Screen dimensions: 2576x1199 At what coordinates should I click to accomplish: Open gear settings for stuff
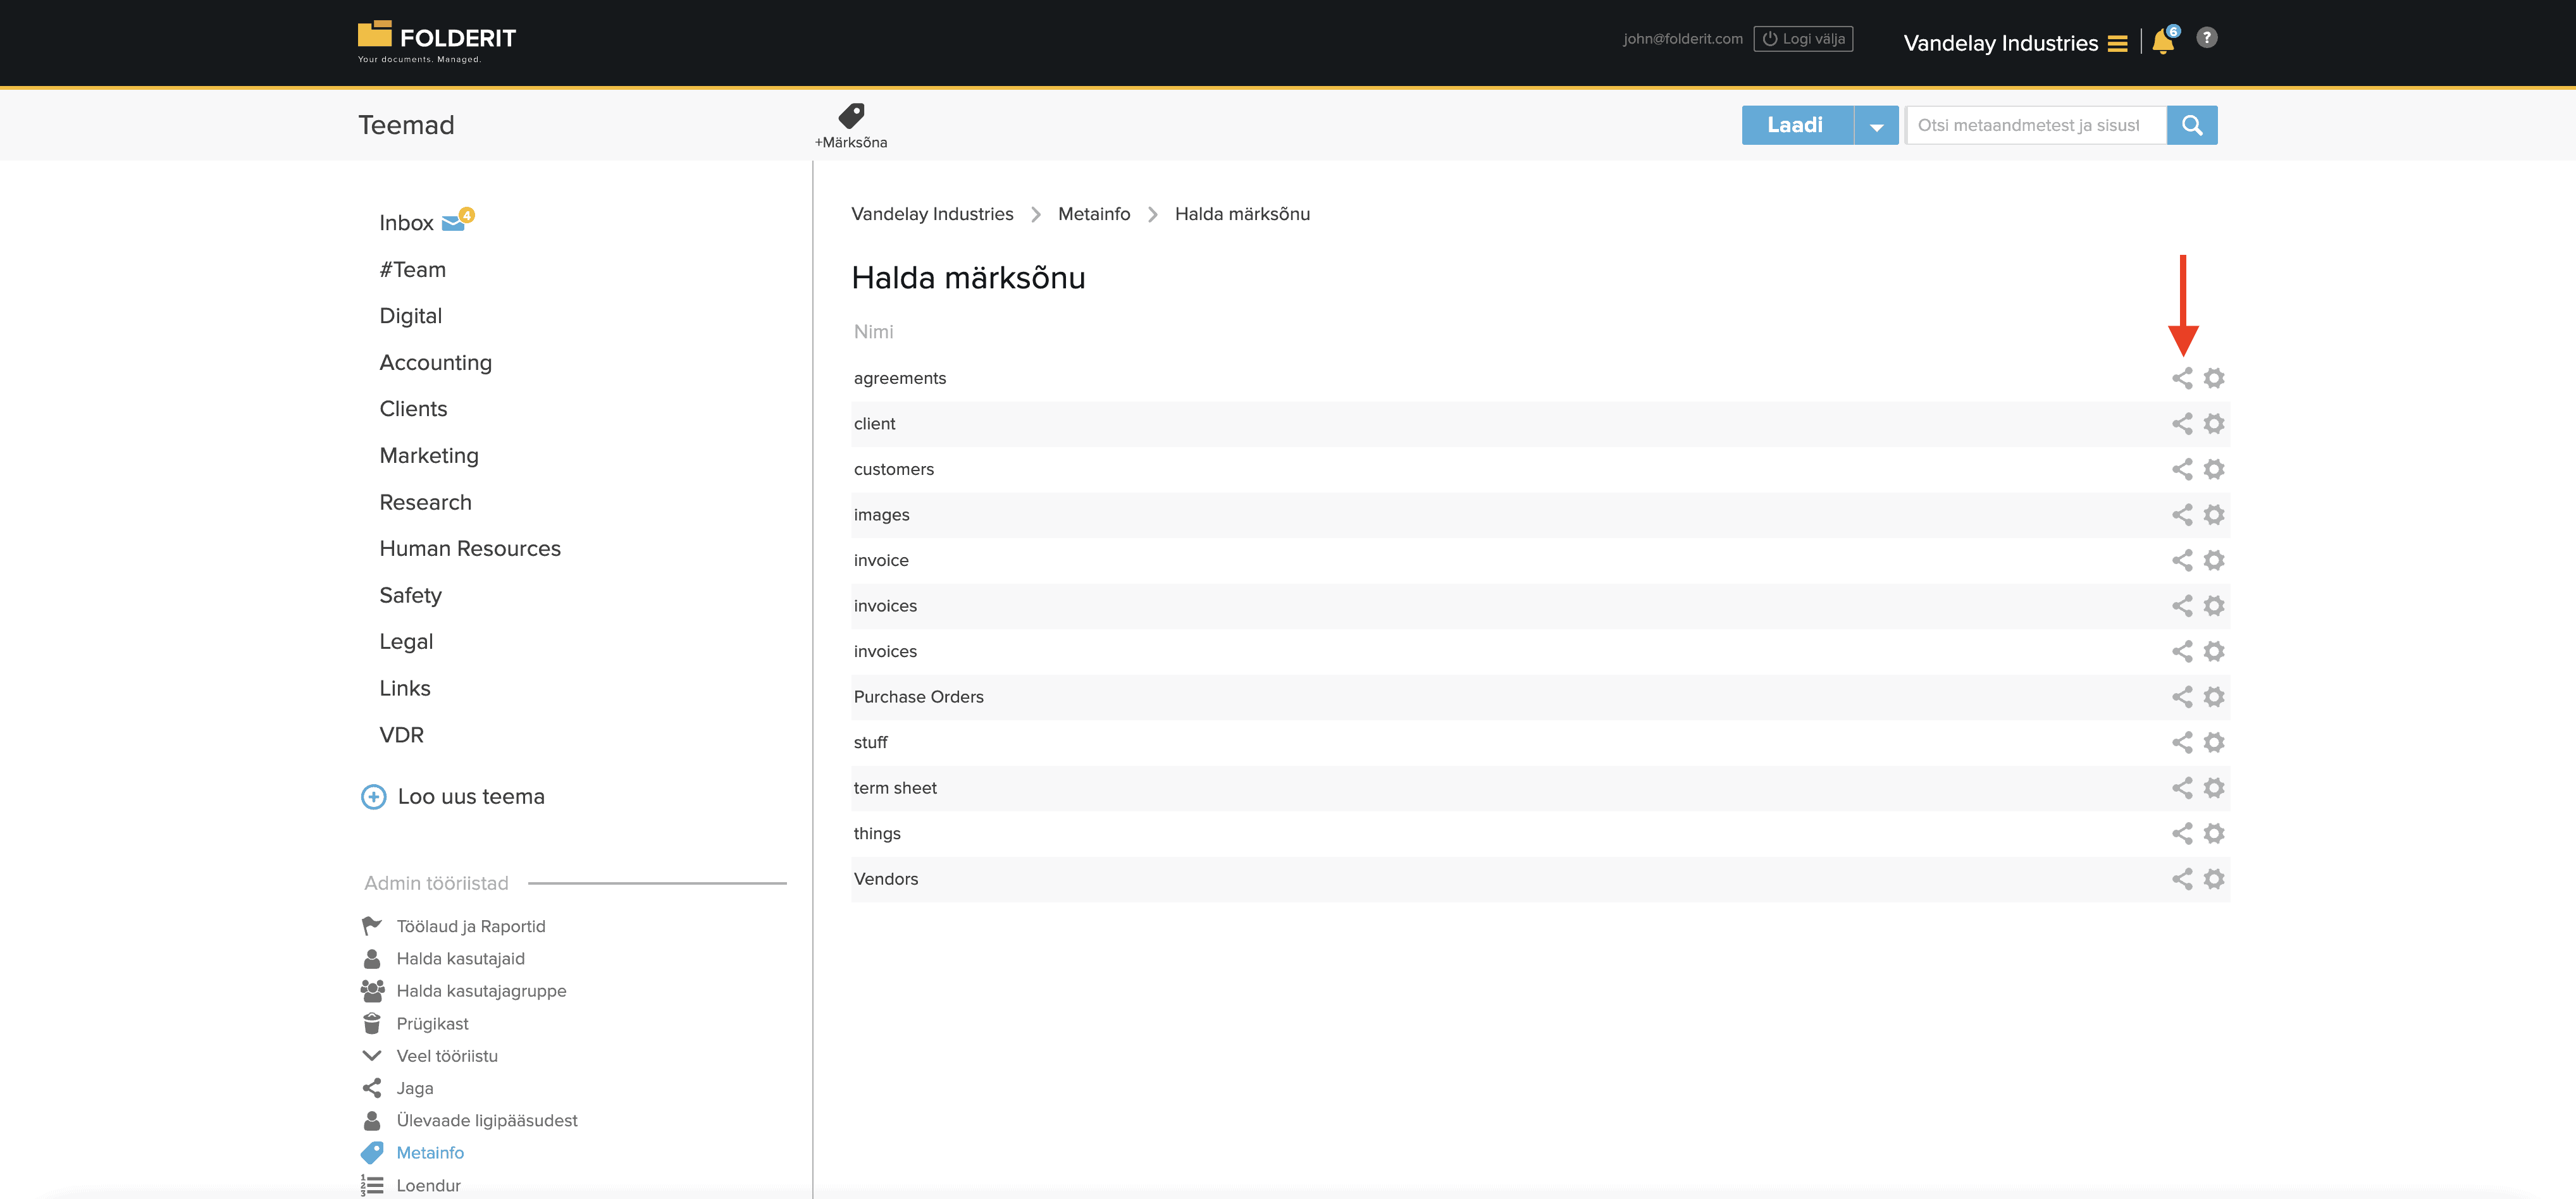(2214, 742)
